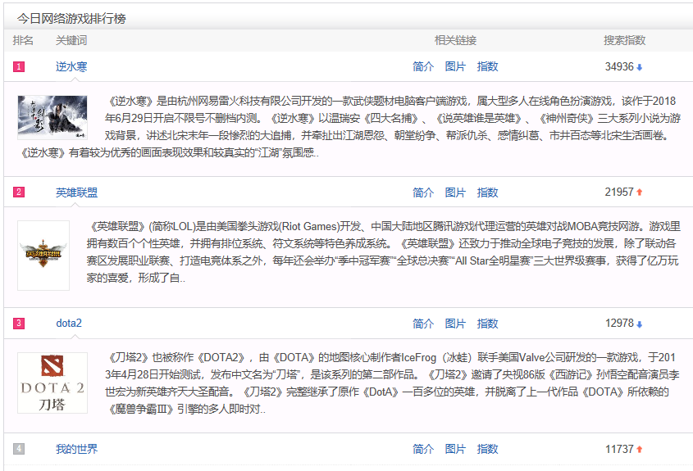Click the 相关链接 column header
Image resolution: width=693 pixels, height=471 pixels.
[x=455, y=41]
